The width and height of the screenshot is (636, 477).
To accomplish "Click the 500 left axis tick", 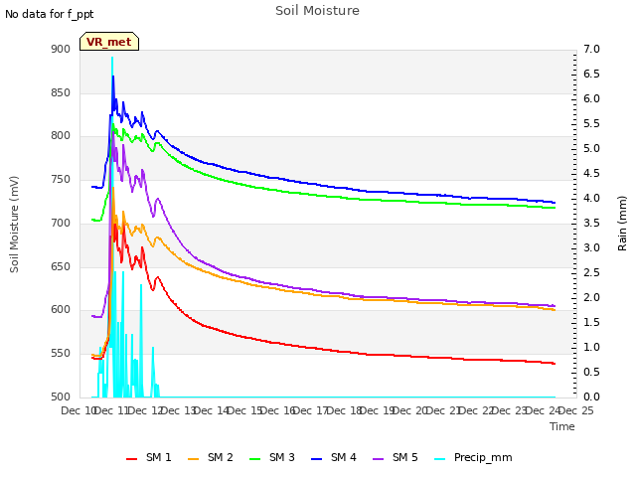I will [x=61, y=397].
